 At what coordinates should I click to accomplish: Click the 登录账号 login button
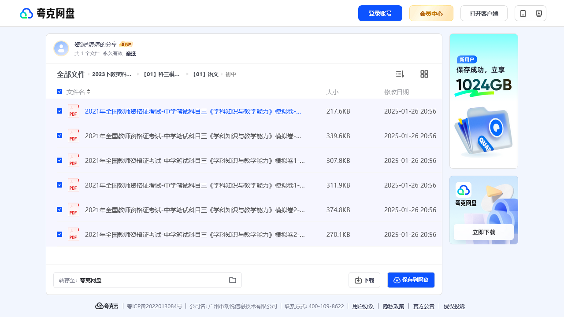[380, 13]
